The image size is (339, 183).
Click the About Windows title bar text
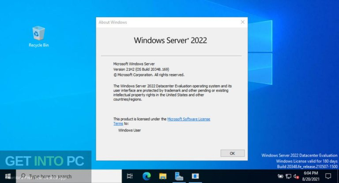click(113, 22)
